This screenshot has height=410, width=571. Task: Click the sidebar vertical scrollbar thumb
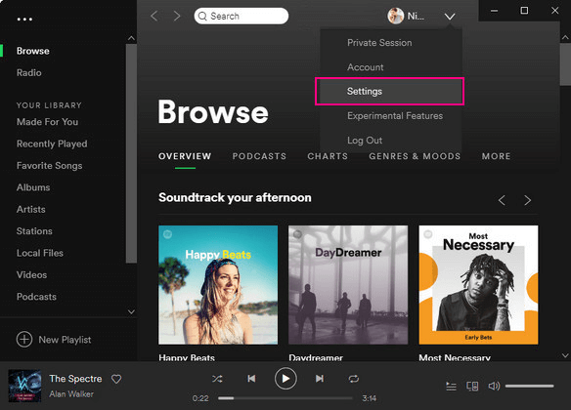point(131,153)
